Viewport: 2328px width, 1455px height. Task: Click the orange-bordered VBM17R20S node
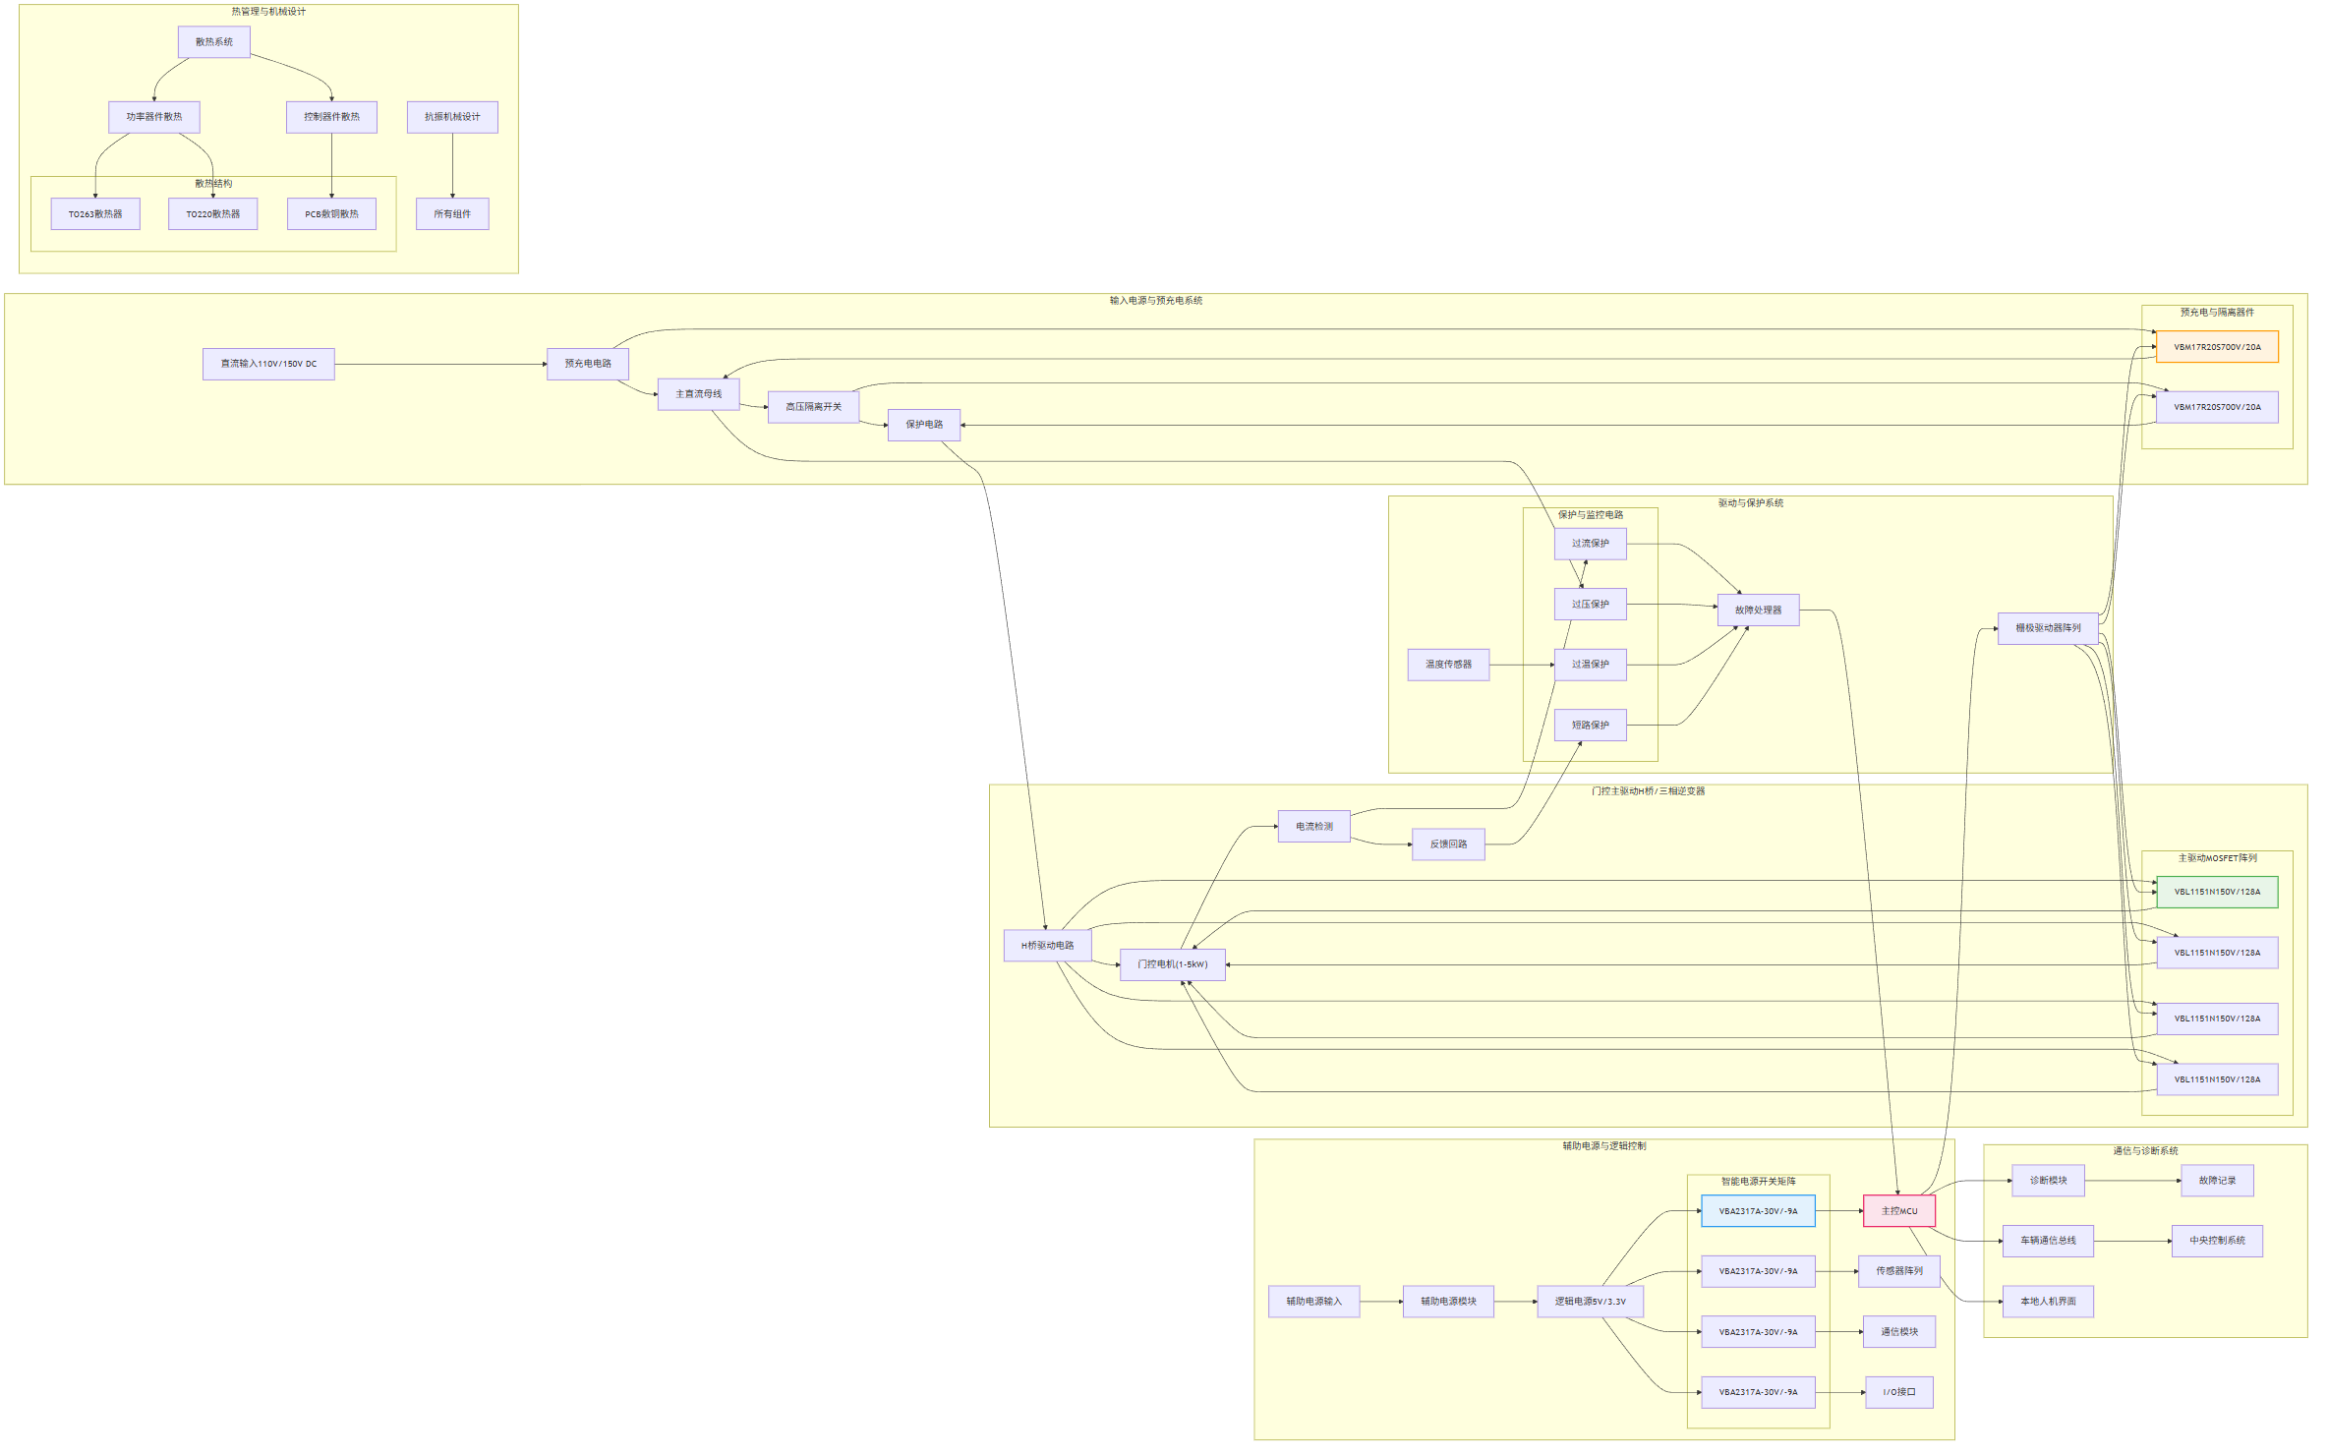coord(2217,347)
